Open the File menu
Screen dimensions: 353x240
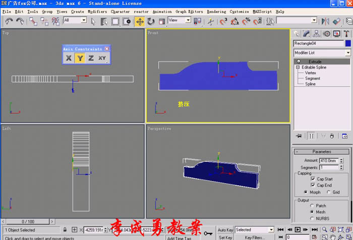tap(7, 12)
